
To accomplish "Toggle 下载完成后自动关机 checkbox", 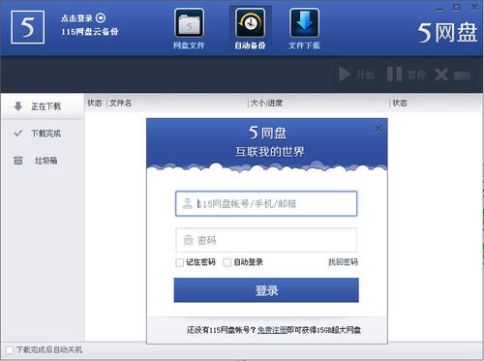I will (10, 349).
